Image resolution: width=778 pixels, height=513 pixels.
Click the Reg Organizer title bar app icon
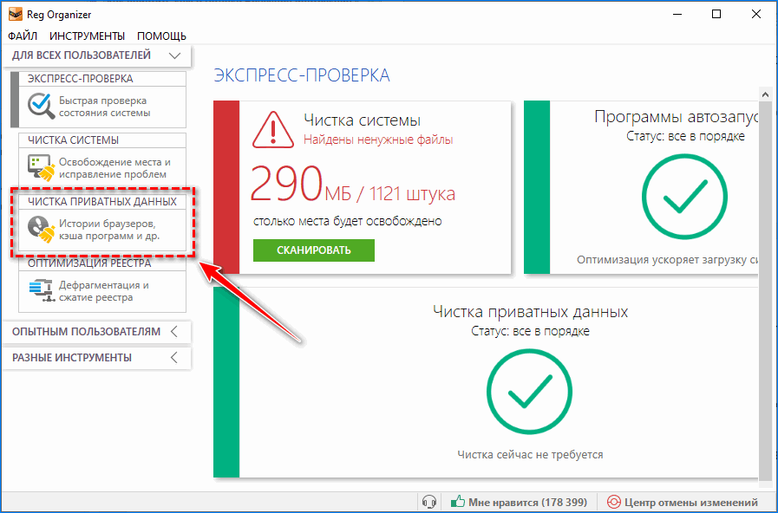coord(15,14)
